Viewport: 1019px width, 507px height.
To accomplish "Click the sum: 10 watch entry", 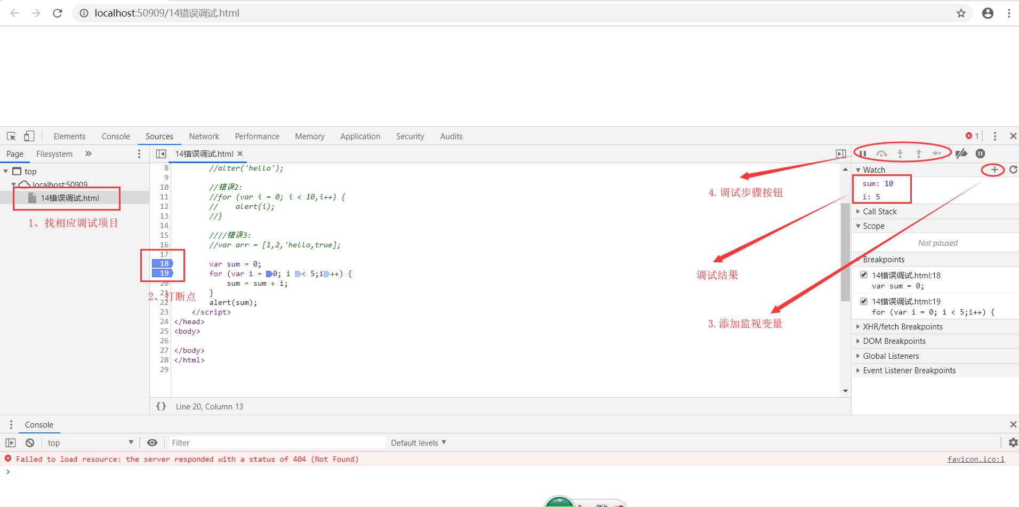I will [878, 183].
